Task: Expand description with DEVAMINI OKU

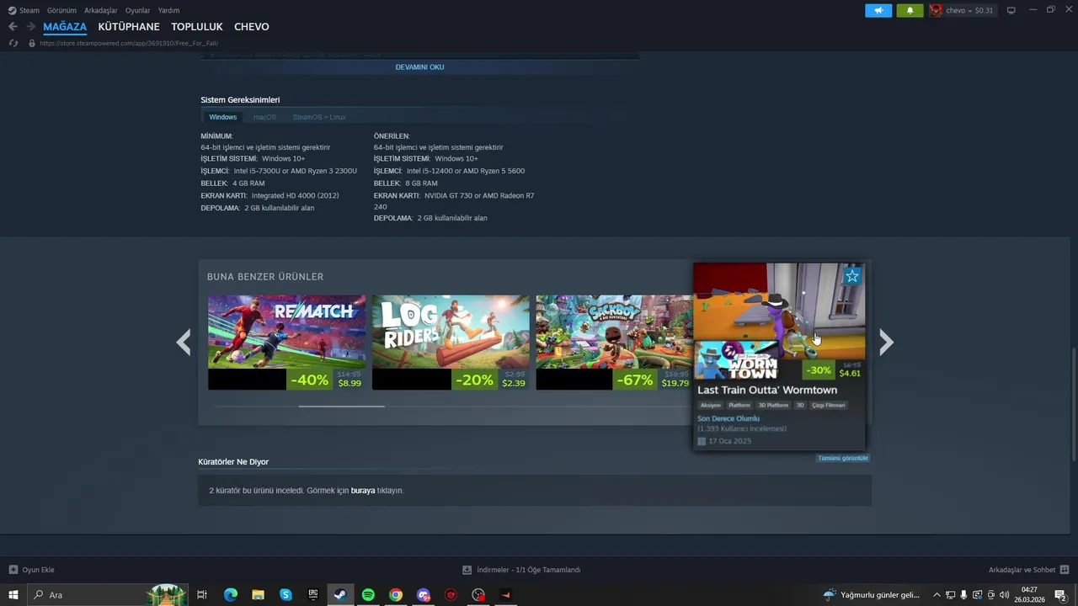Action: pos(419,67)
